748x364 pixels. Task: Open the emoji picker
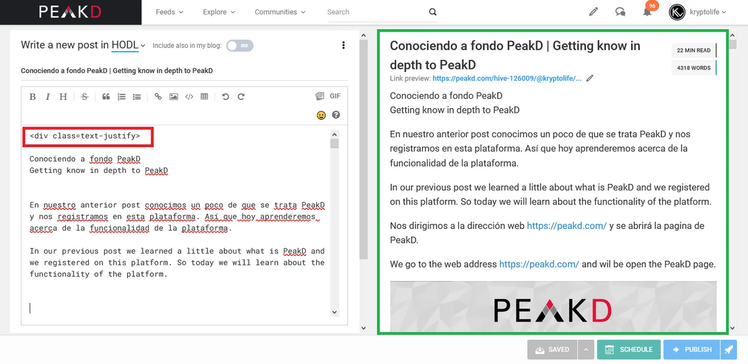click(x=321, y=115)
